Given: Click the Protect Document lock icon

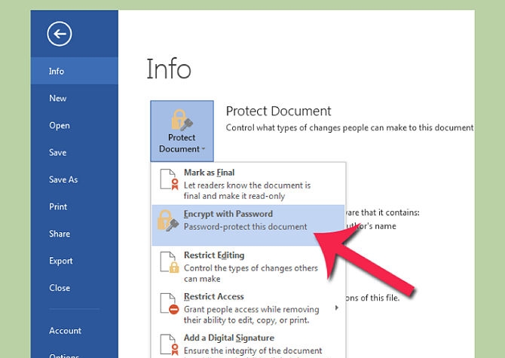Looking at the screenshot, I should 182,119.
